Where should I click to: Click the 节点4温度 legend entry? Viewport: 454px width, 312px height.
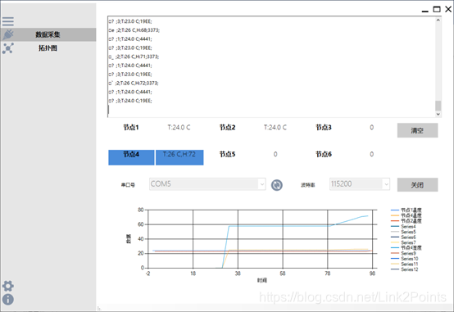(406, 215)
